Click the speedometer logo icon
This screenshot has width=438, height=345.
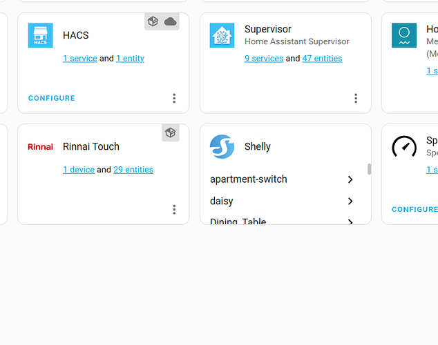(x=404, y=147)
